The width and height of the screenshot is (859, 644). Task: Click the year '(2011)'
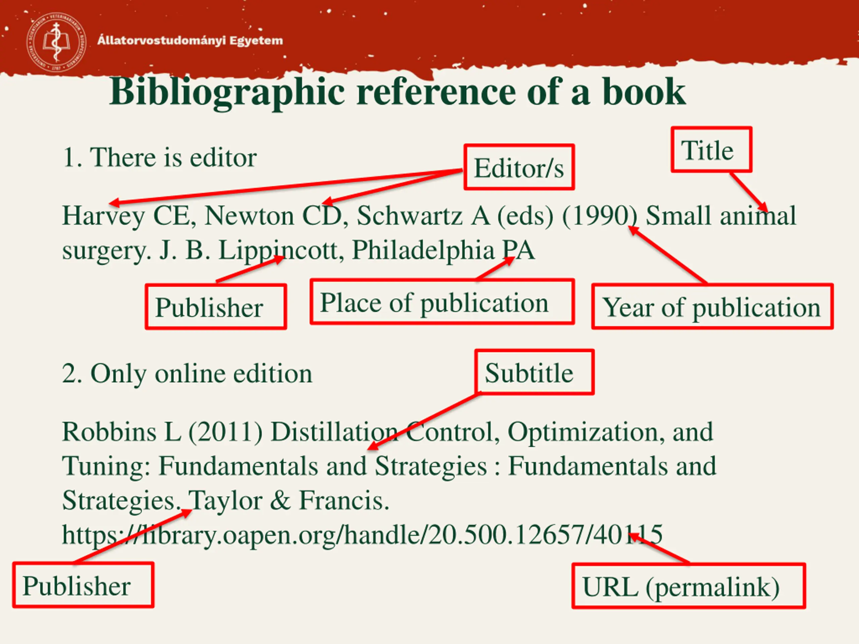[x=225, y=432]
